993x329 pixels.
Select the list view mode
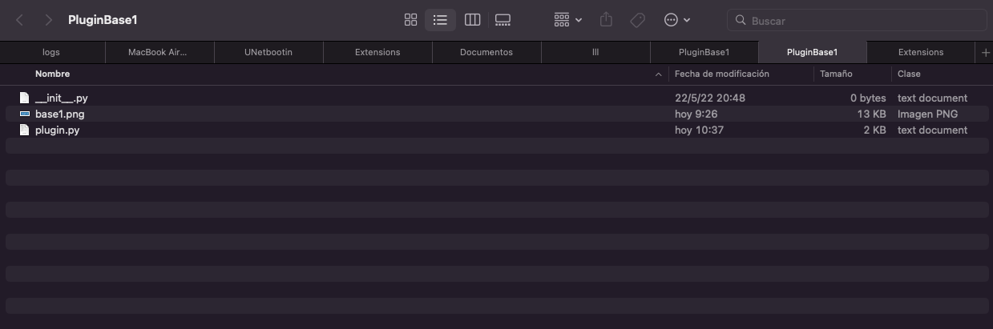440,20
